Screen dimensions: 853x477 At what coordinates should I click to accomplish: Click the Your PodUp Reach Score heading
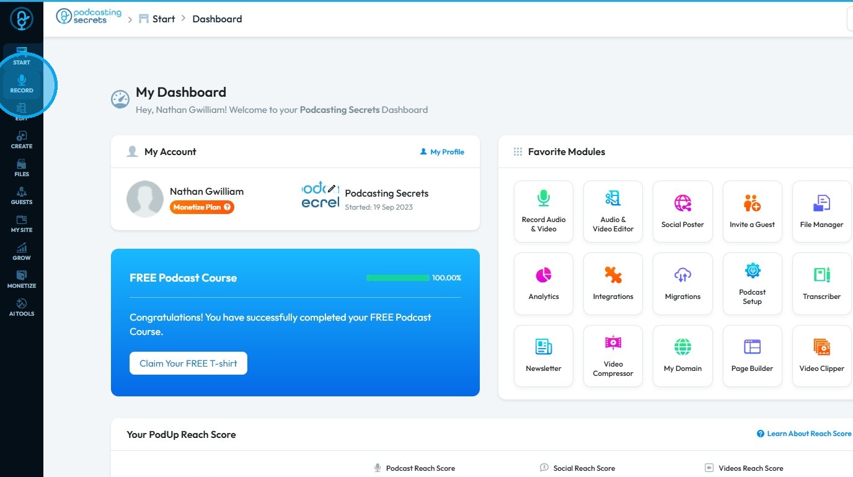click(x=181, y=435)
